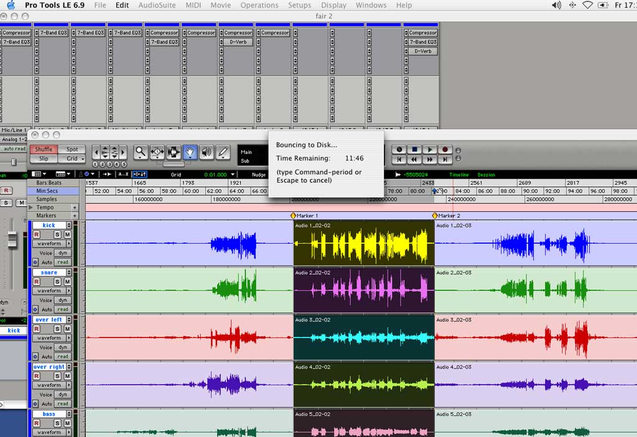This screenshot has width=637, height=437.
Task: Open Grid value dropdown arrow
Action: 233,175
